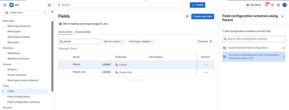Open actions menu for Parent Link field
Viewport: 289px width, 110px height.
pyautogui.click(x=206, y=73)
